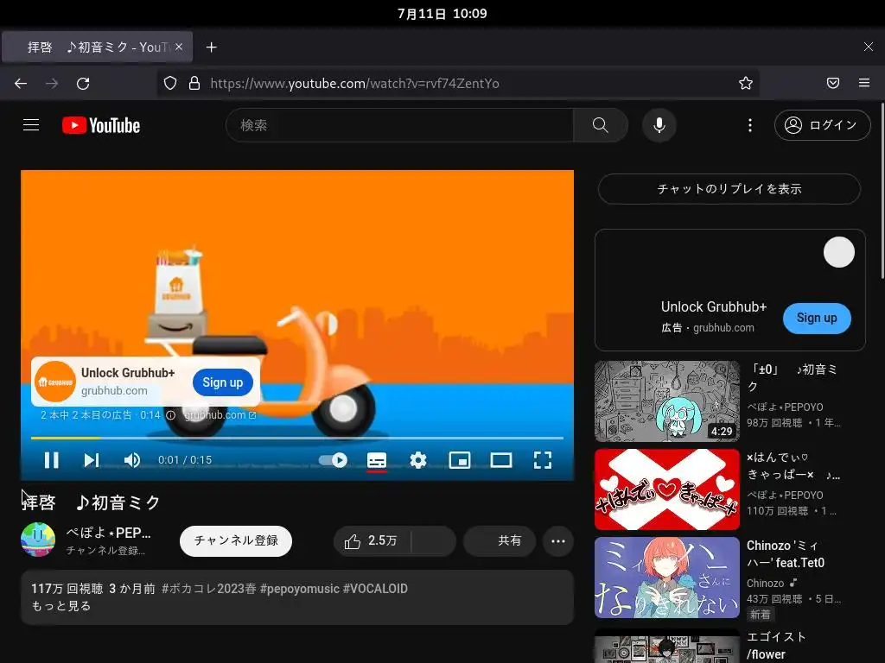Screen dimensions: 885x663
Task: Open grubhub.com link under ad counter
Action: [220, 415]
